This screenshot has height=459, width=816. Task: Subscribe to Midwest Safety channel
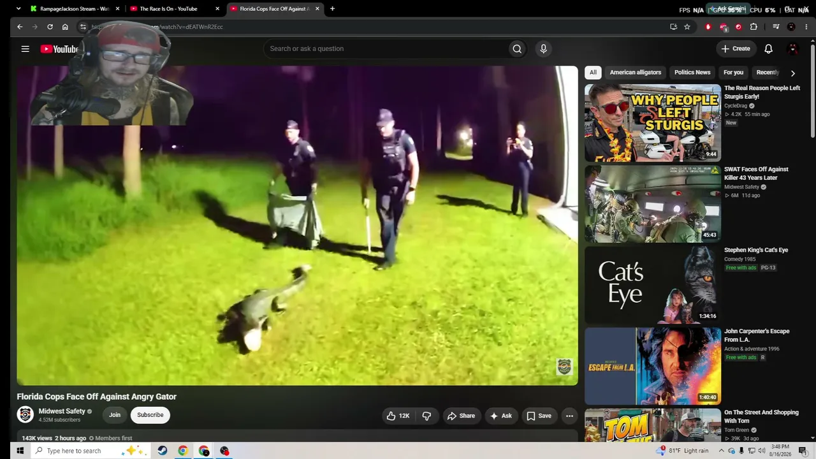(x=150, y=415)
